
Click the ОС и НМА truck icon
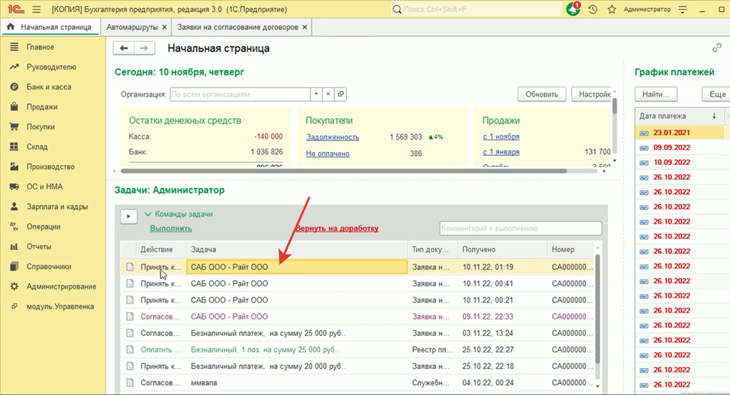[14, 187]
